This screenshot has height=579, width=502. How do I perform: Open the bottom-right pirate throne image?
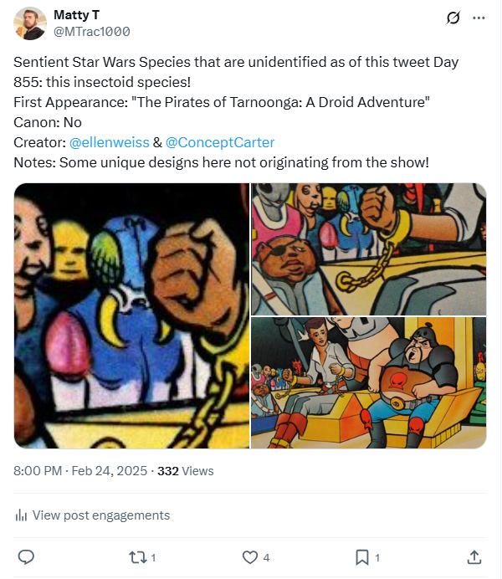click(x=369, y=382)
